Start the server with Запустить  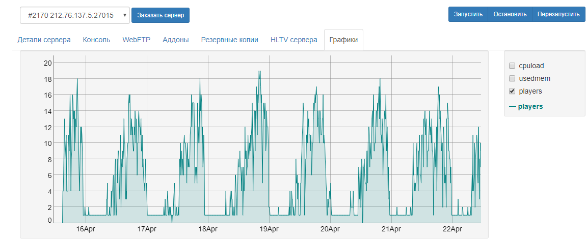[x=468, y=14]
